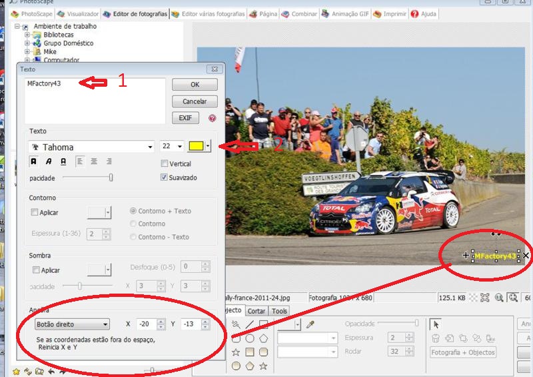Open the Imprimir tab
The image size is (533, 377).
[x=390, y=14]
